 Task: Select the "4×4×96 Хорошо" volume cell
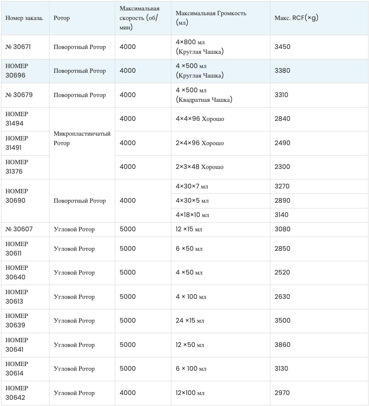[x=199, y=119]
